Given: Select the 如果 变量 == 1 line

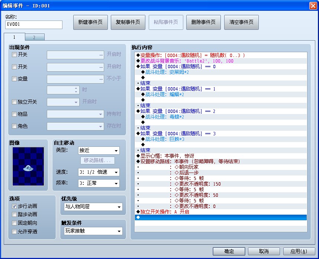Looking at the screenshot, I should pos(221,89).
